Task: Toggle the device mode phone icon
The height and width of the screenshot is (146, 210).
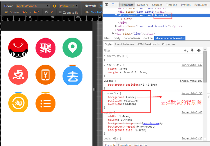Action: [x=113, y=5]
